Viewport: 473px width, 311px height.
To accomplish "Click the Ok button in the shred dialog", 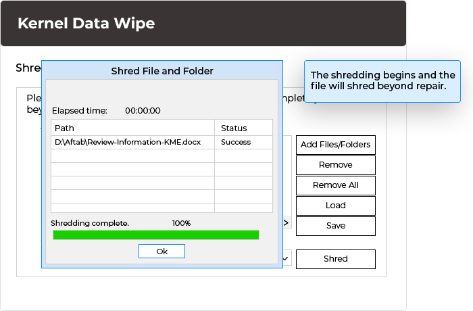I will click(161, 252).
